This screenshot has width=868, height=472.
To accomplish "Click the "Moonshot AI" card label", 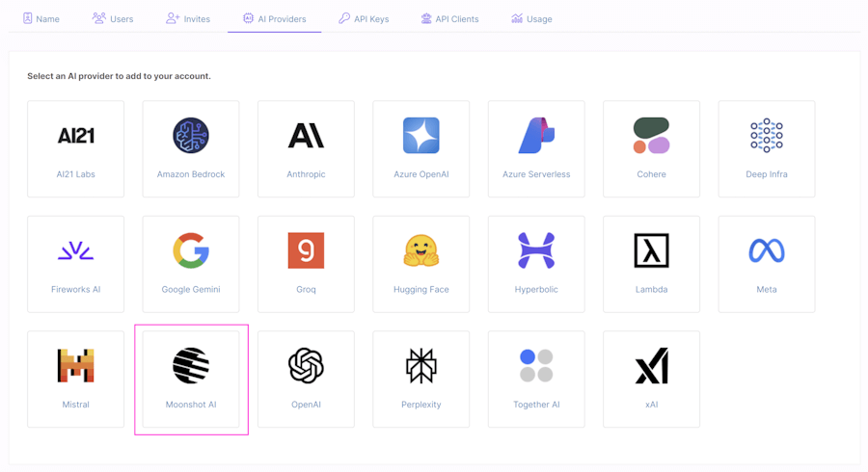I will pyautogui.click(x=191, y=404).
